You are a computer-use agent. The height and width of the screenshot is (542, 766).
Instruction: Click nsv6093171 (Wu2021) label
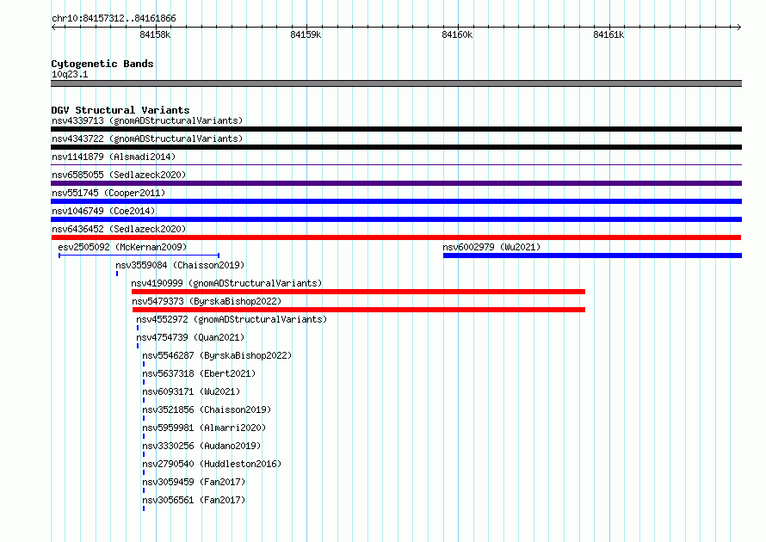click(x=191, y=391)
